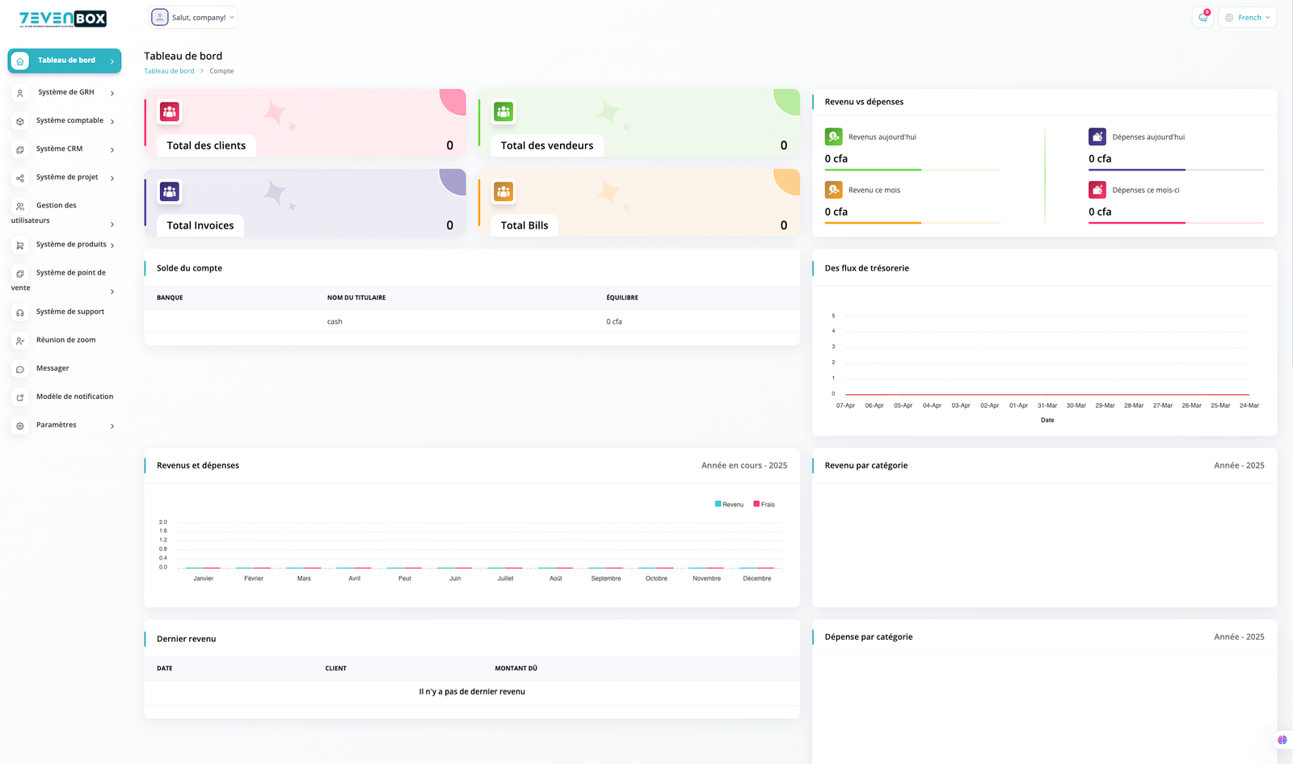Image resolution: width=1293 pixels, height=764 pixels.
Task: Toggle the Frais legend in chart
Action: click(x=764, y=504)
